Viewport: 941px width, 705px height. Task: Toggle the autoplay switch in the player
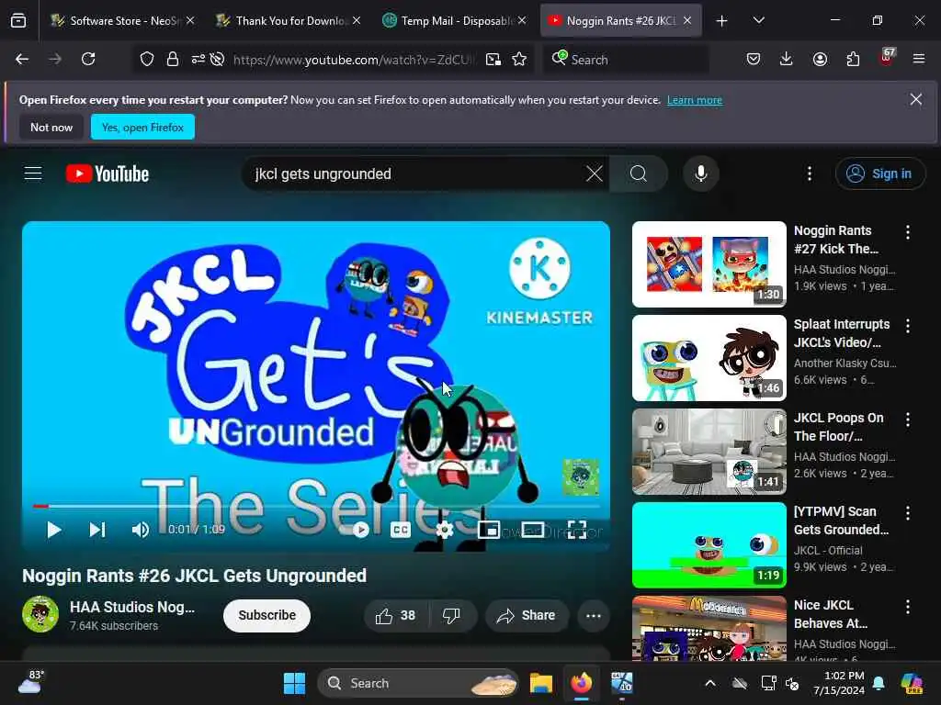(x=354, y=530)
